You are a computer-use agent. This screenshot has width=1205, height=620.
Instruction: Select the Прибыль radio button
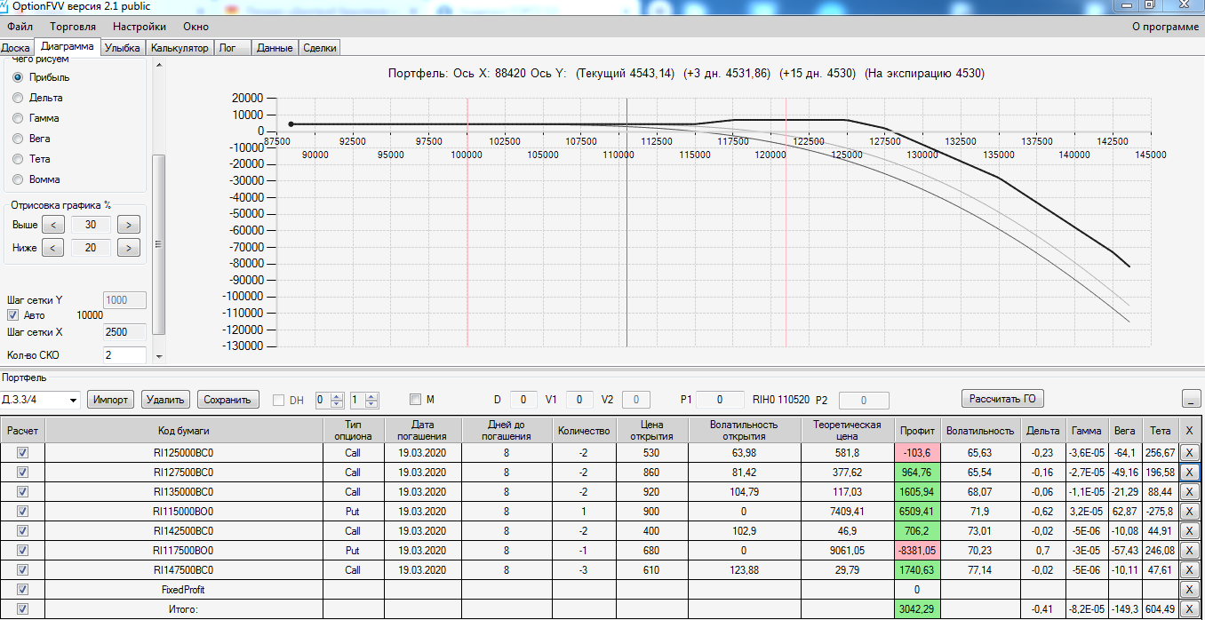[x=18, y=77]
